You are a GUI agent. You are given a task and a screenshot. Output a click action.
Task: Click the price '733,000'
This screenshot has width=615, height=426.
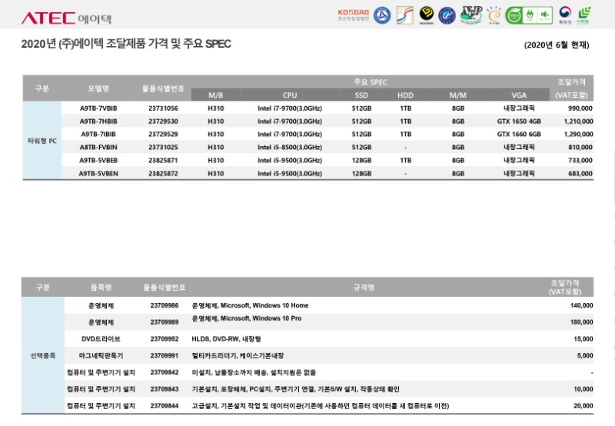[x=580, y=160]
